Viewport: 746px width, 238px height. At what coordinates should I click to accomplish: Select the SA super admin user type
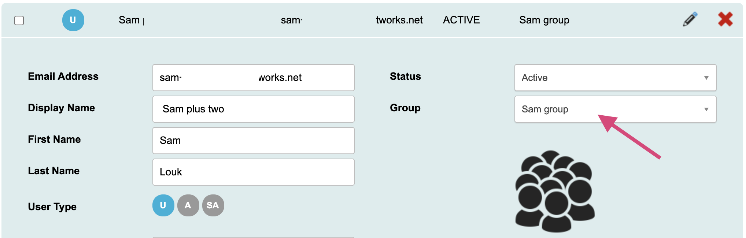point(213,205)
